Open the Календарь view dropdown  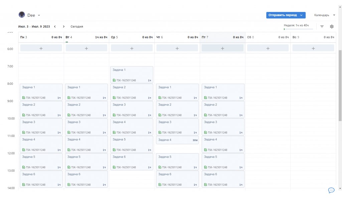324,15
